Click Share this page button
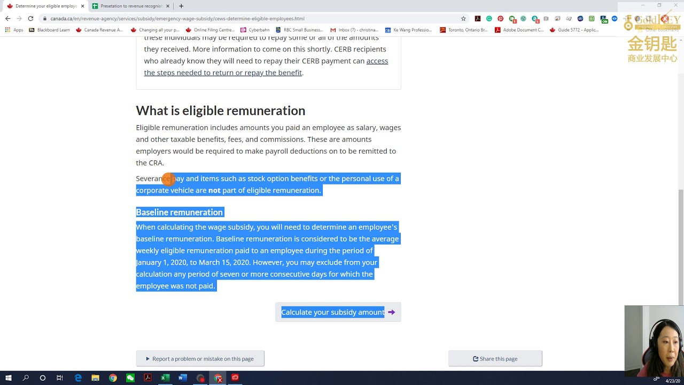The image size is (684, 385). (x=495, y=359)
